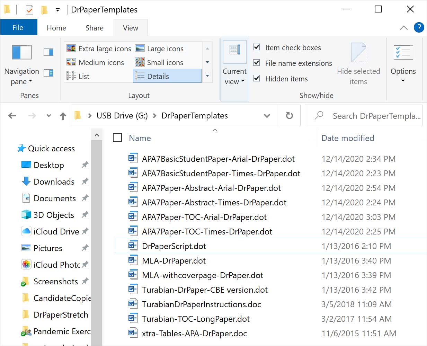Disable the Hidden items checkbox
The width and height of the screenshot is (427, 346).
tap(257, 79)
